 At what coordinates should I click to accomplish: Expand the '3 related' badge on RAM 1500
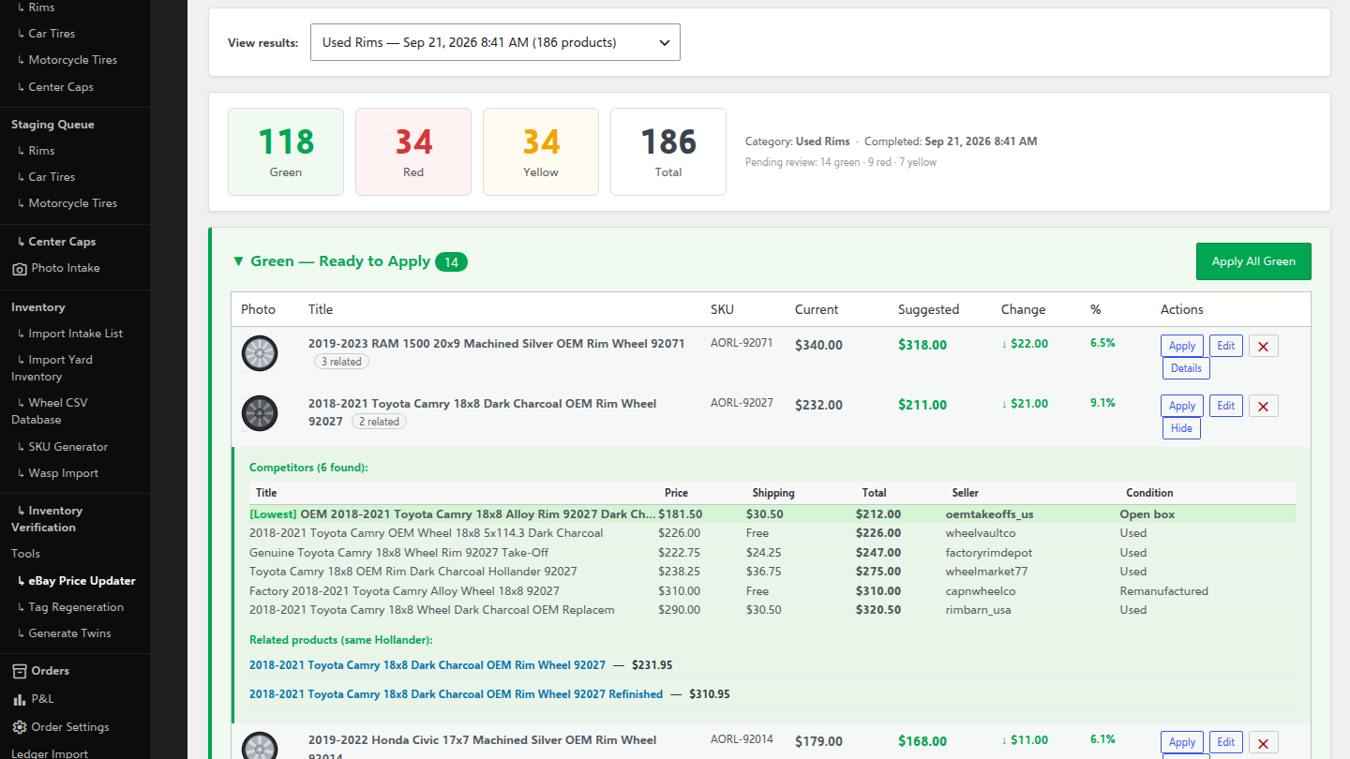click(x=341, y=362)
